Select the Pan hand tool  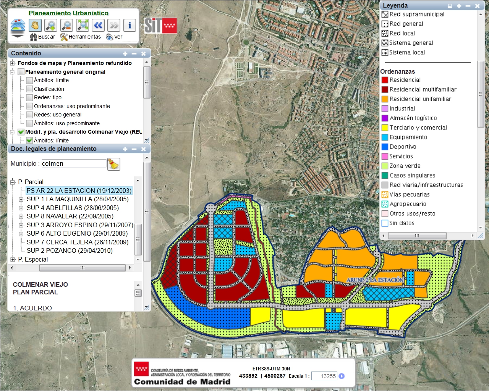[35, 25]
